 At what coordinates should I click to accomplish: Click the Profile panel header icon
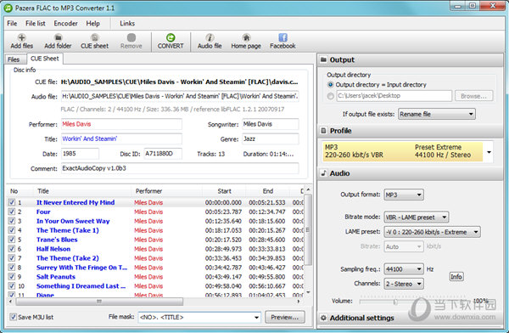(x=323, y=131)
